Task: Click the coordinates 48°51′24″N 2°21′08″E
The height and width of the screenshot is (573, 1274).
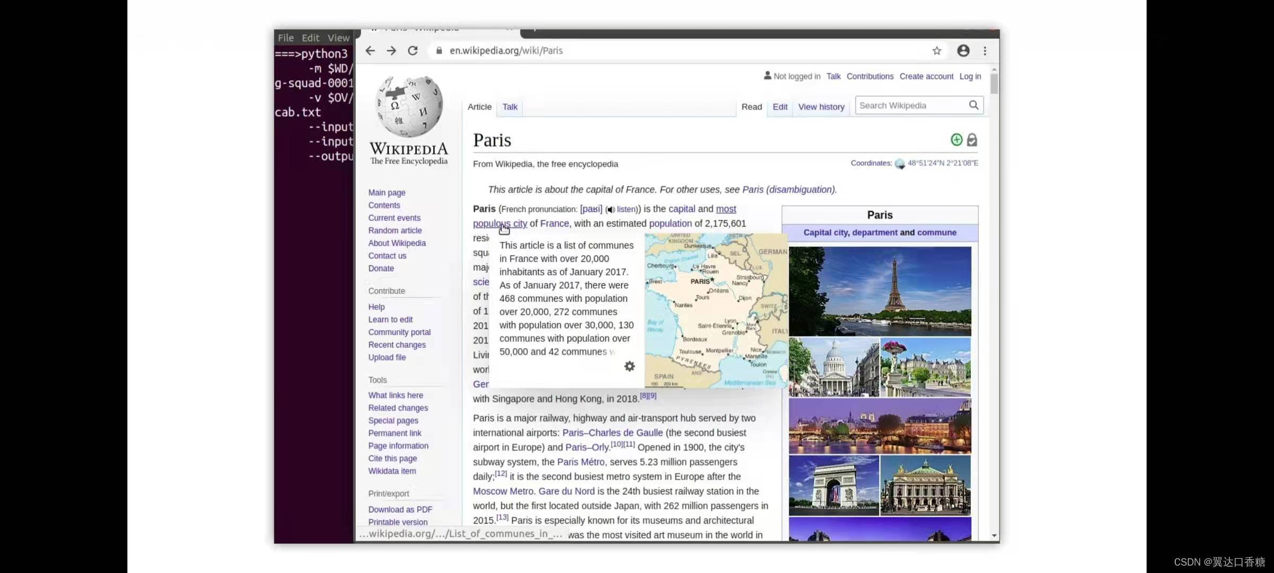Action: tap(943, 163)
